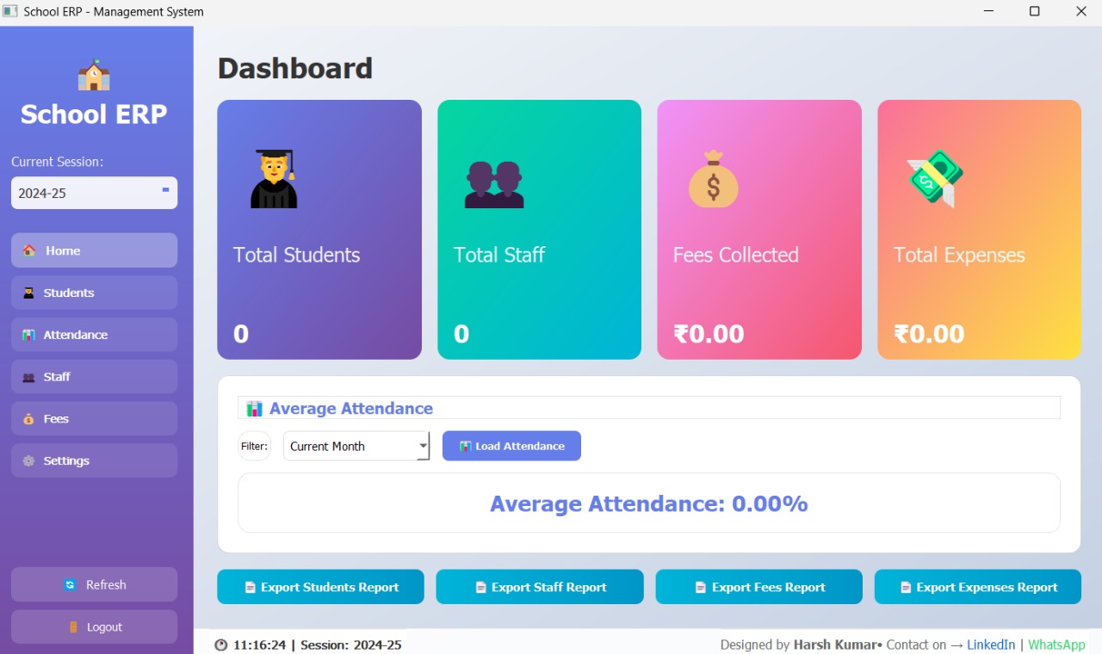
Task: Click the flying cash expenses icon
Action: pyautogui.click(x=934, y=179)
